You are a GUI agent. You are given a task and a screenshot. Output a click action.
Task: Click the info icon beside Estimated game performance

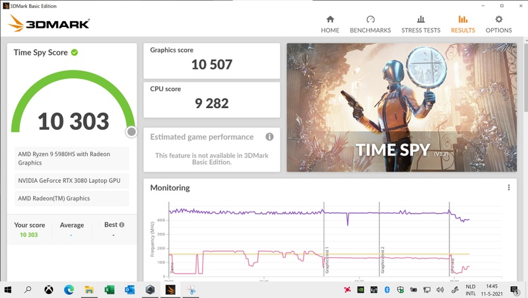click(x=269, y=136)
